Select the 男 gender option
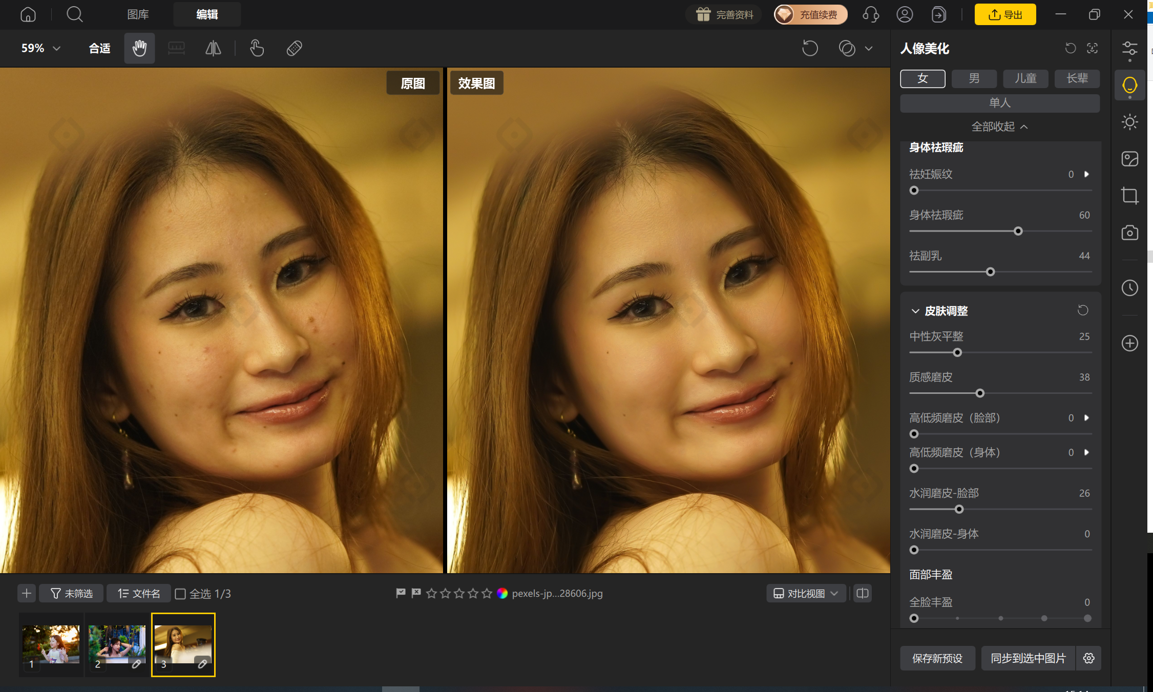Screen dimensions: 1153x692 click(974, 78)
